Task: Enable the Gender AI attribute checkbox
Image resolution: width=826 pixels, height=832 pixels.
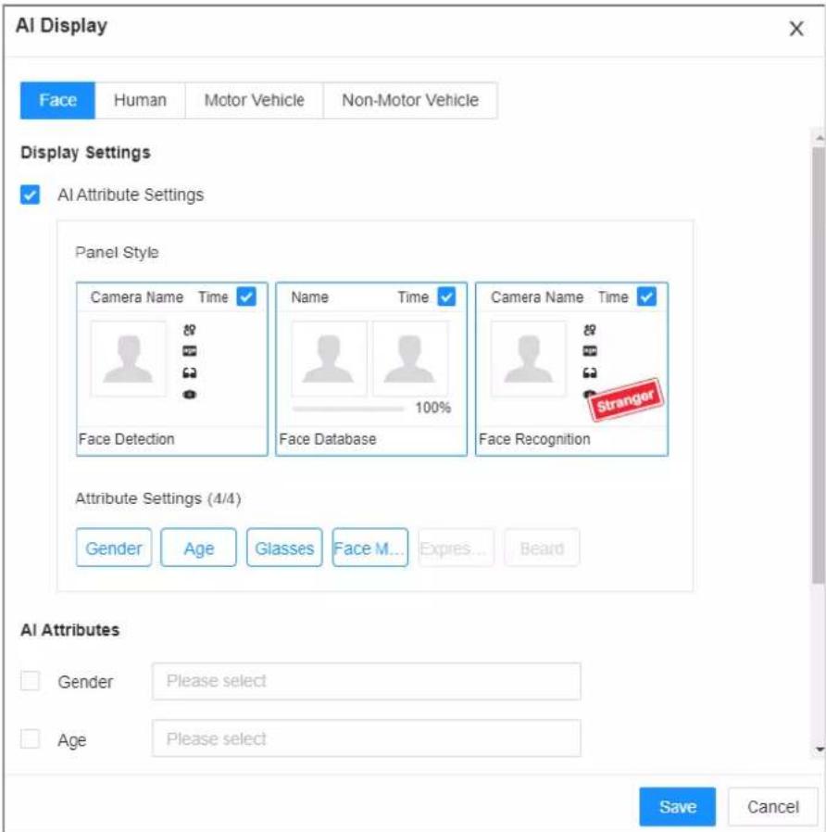Action: point(30,681)
